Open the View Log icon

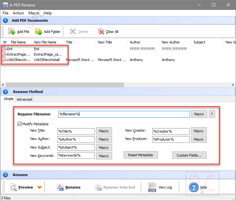coord(152,187)
